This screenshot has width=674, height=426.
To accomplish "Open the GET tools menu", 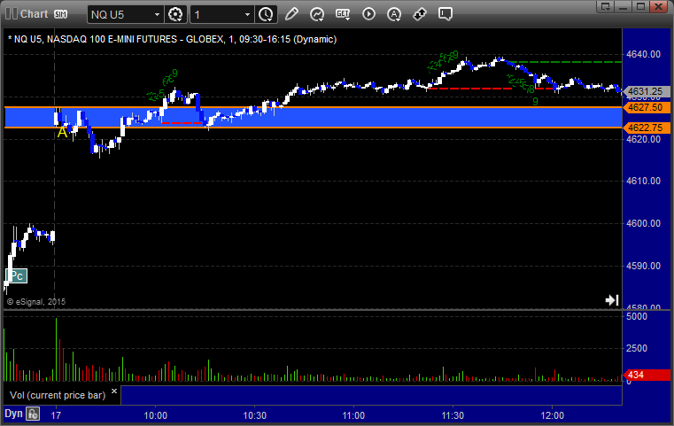I will tap(343, 14).
